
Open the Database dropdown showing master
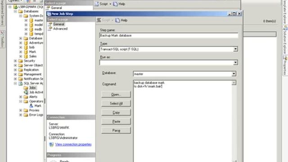234,74
